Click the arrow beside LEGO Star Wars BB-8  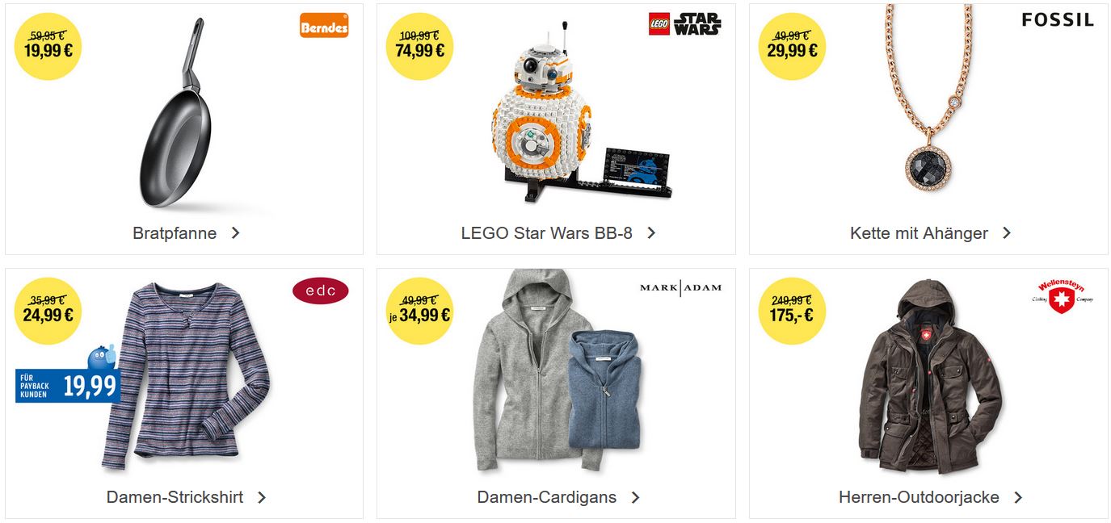tap(651, 232)
